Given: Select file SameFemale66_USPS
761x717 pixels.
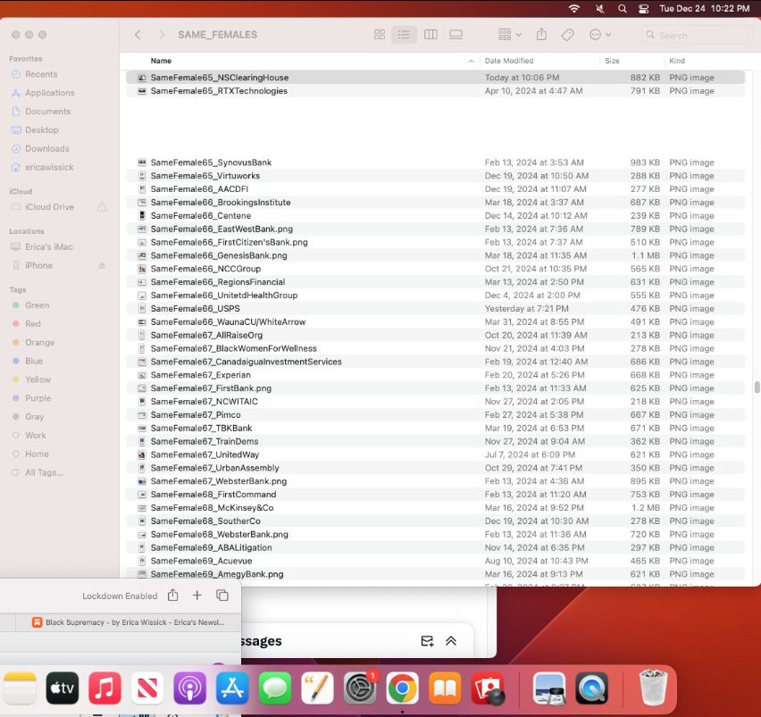Looking at the screenshot, I should 435,309.
